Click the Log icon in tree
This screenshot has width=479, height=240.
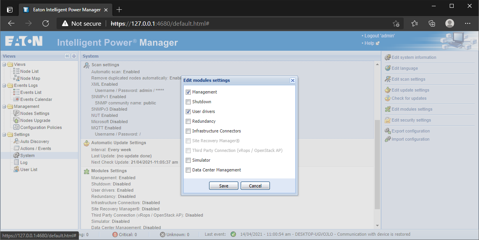16,162
